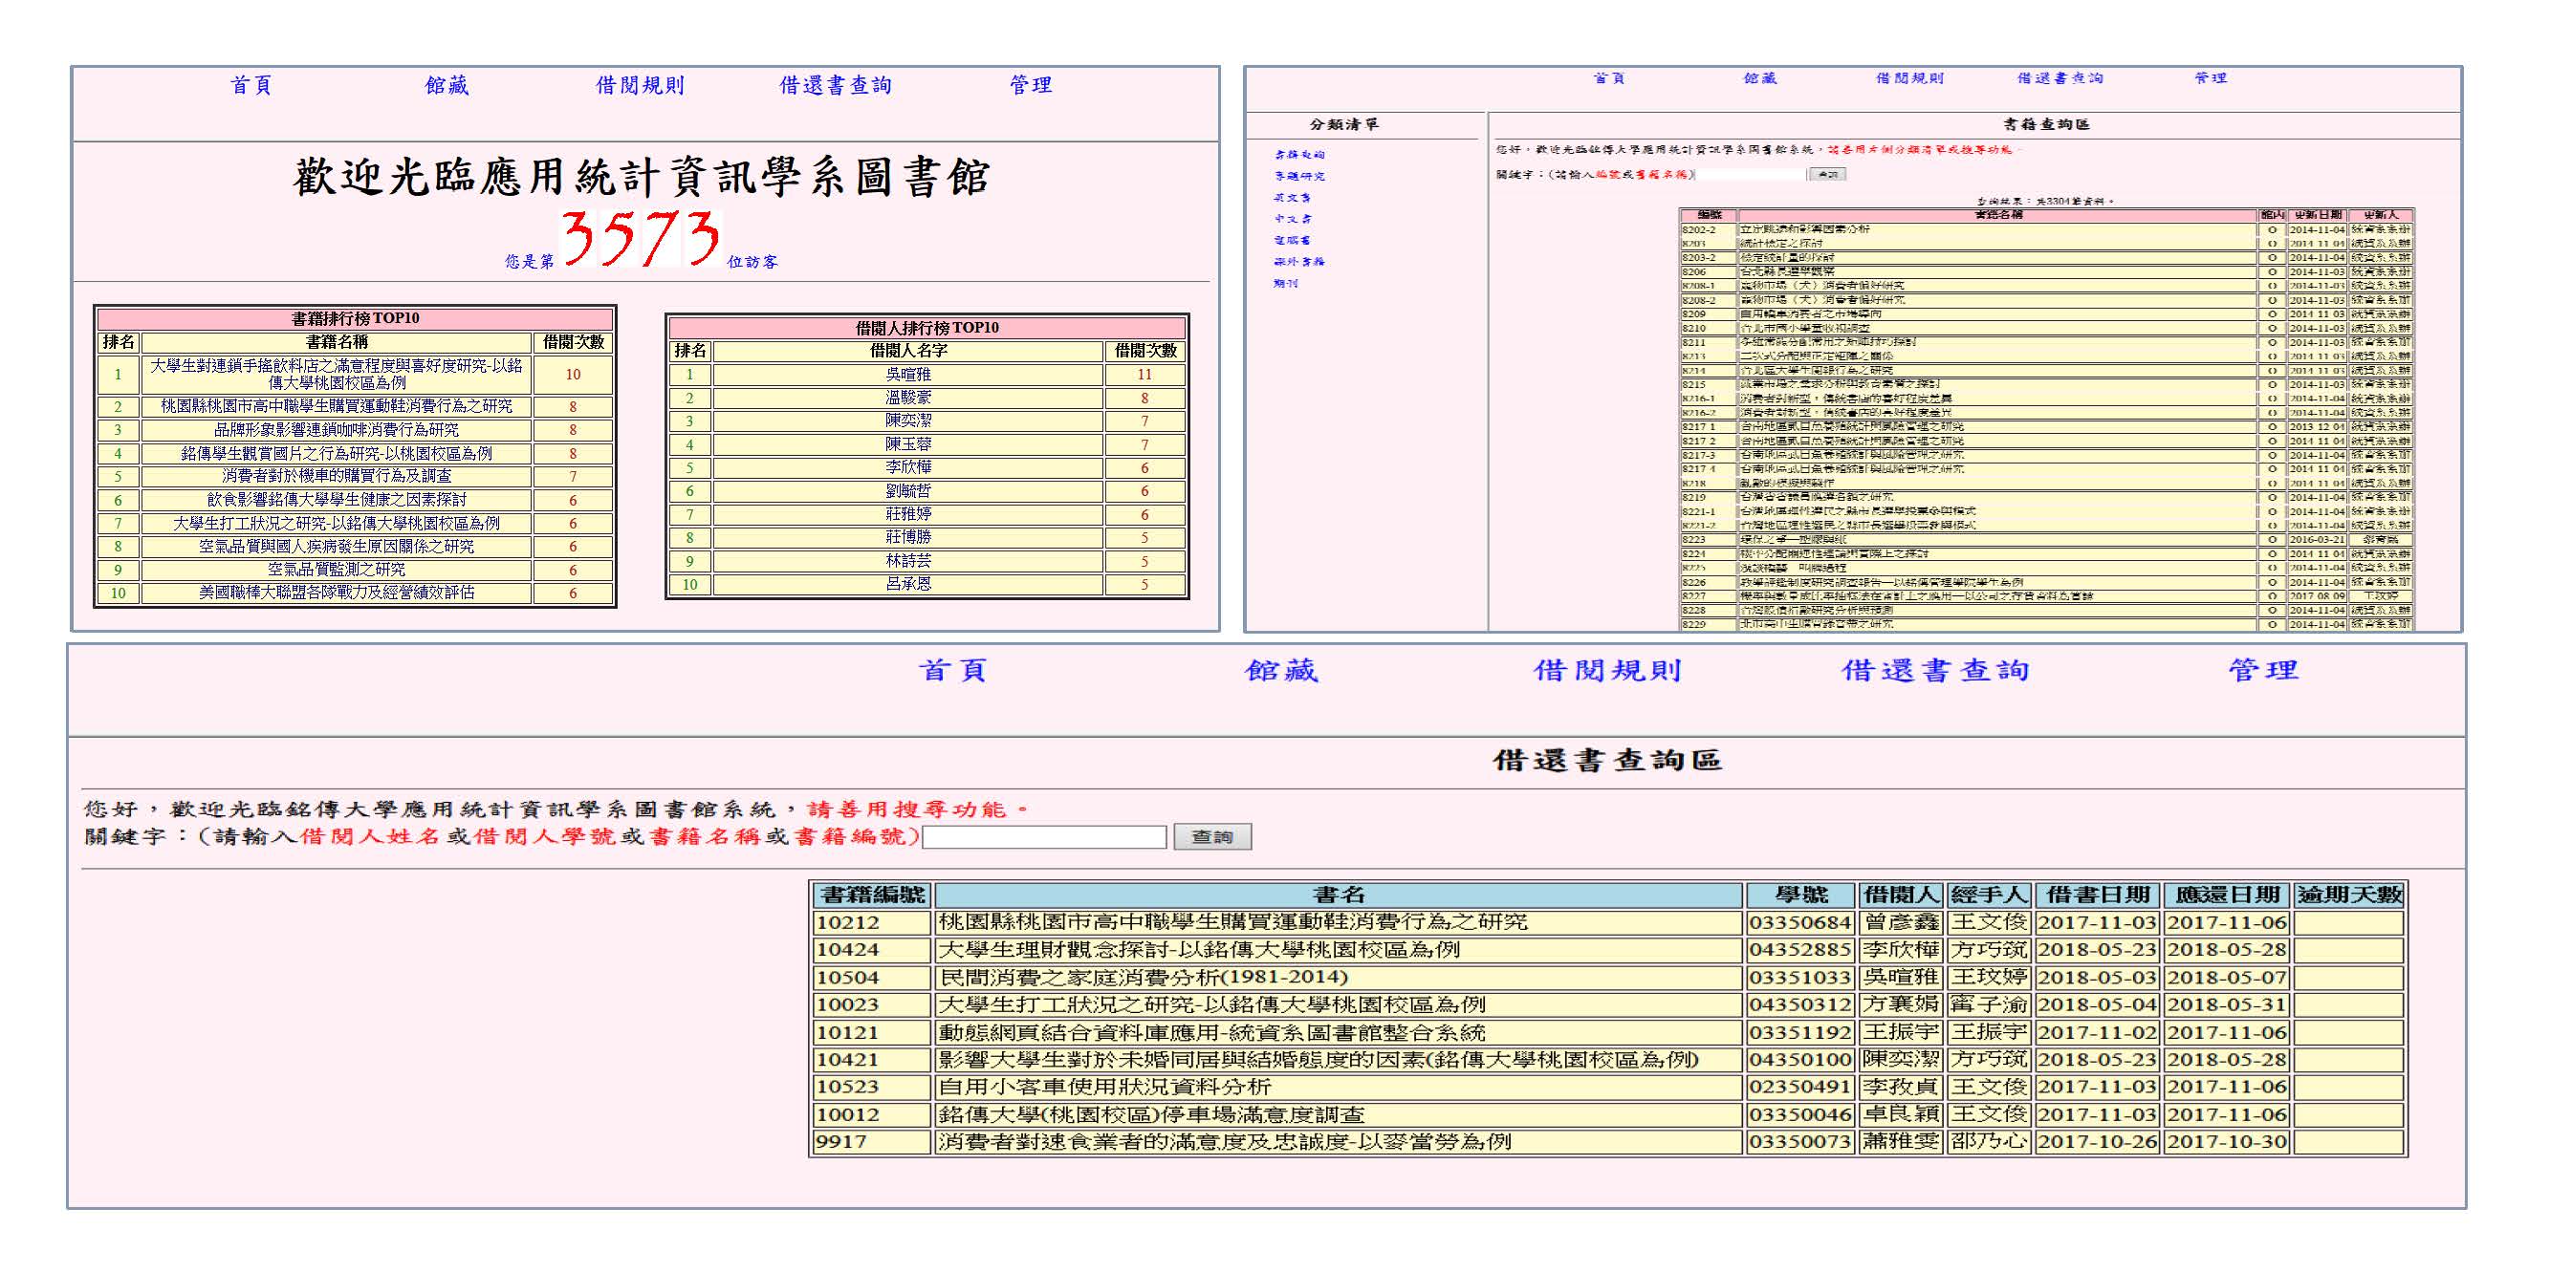Click 借還書查詢 in the 書籍查詢區 panel navigation

pyautogui.click(x=2060, y=77)
